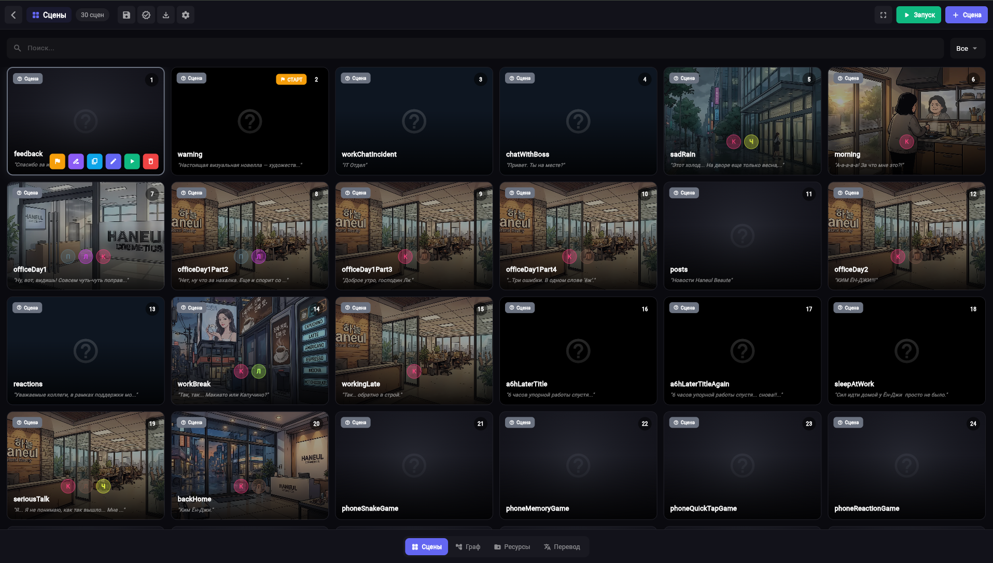Image resolution: width=993 pixels, height=563 pixels.
Task: Switch to the Сцены bottom tab
Action: point(426,547)
